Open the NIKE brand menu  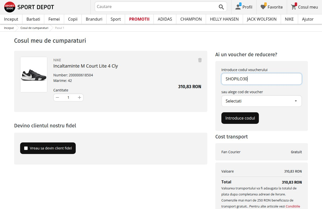click(x=289, y=19)
